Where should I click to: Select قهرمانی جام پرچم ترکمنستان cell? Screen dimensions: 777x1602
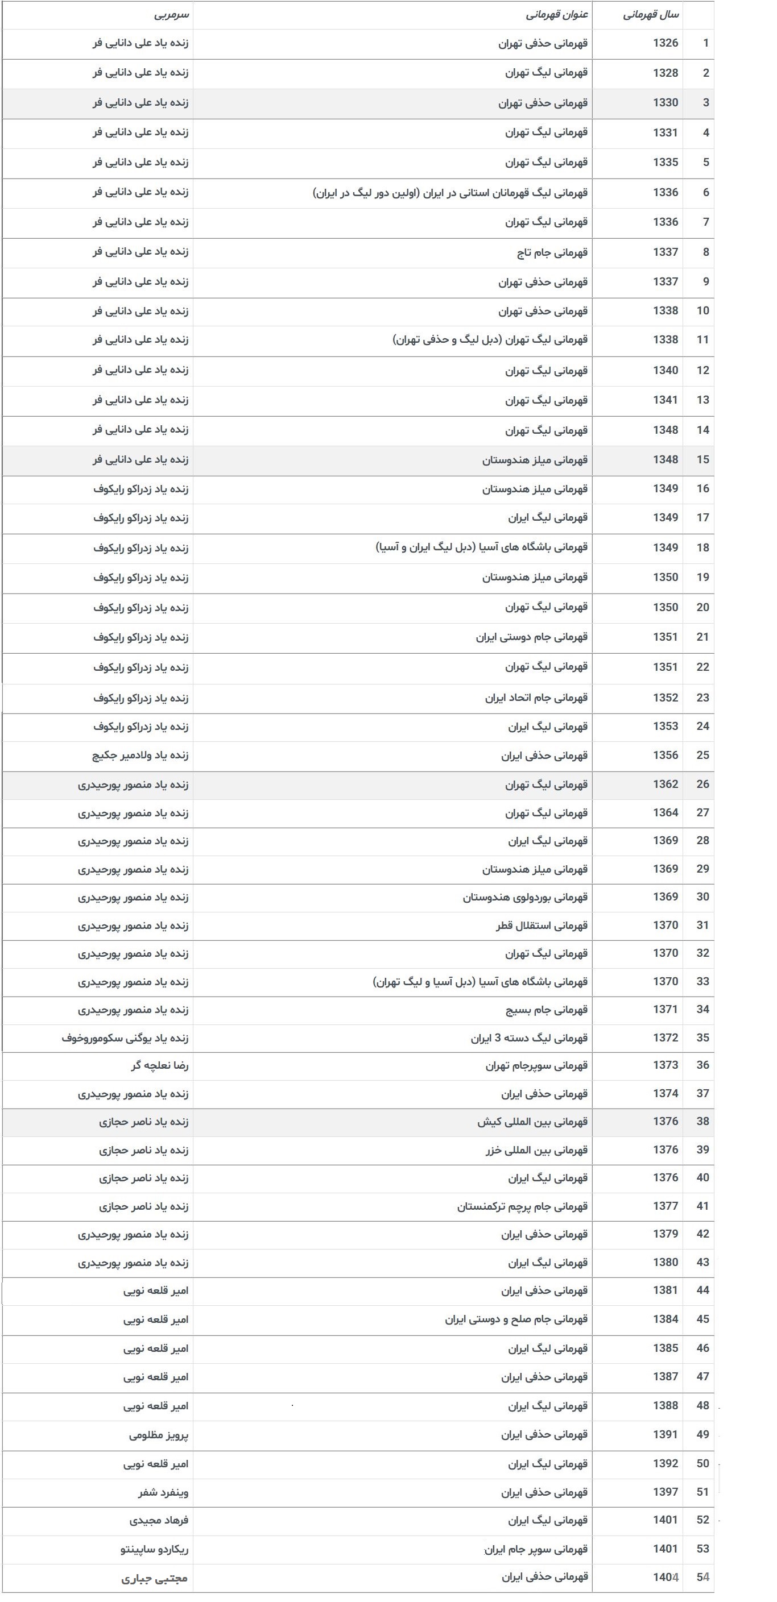point(523,1207)
